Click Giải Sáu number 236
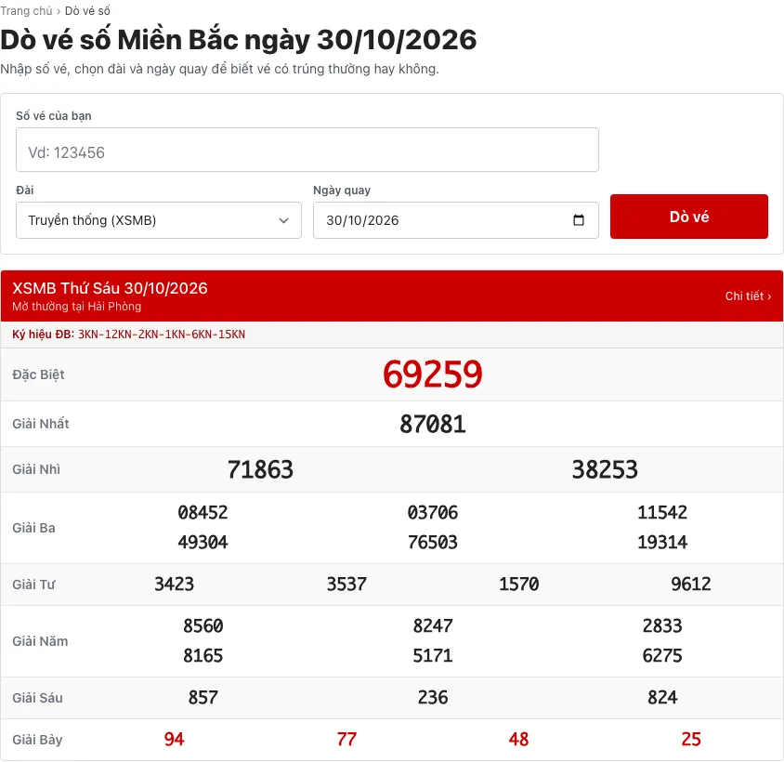The height and width of the screenshot is (762, 784). pyautogui.click(x=433, y=698)
